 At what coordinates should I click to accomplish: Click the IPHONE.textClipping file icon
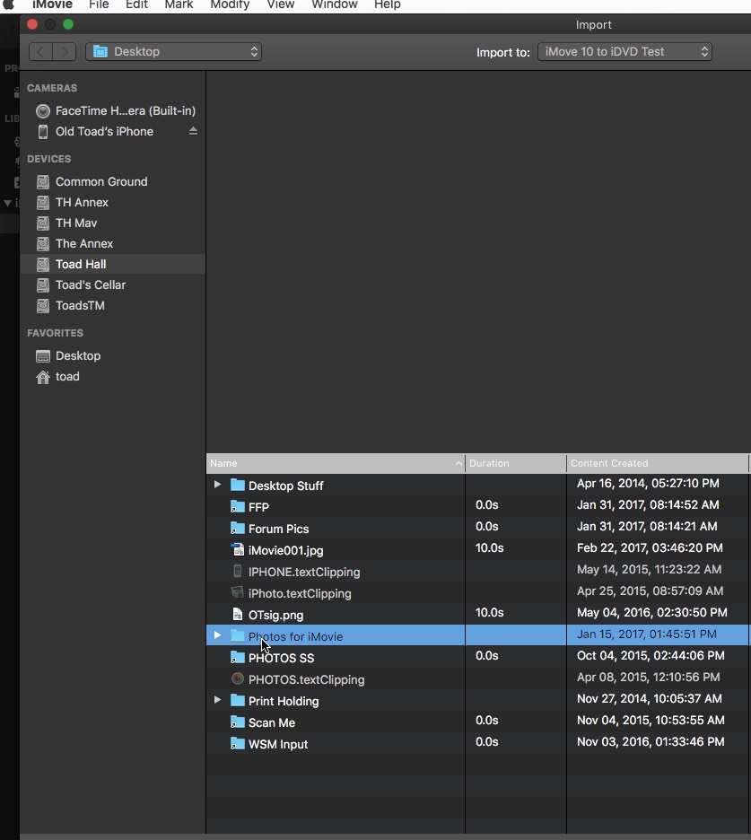click(237, 571)
